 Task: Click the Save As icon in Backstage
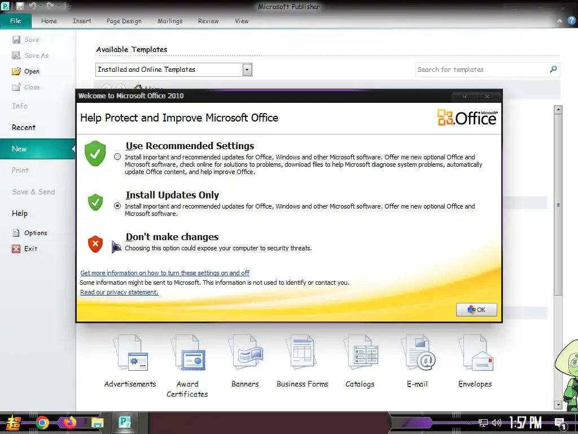(16, 55)
